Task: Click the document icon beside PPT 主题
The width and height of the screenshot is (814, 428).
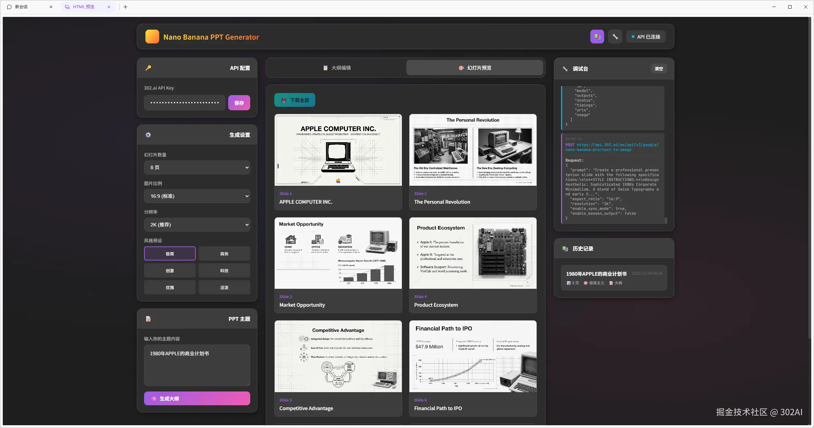Action: (x=148, y=319)
